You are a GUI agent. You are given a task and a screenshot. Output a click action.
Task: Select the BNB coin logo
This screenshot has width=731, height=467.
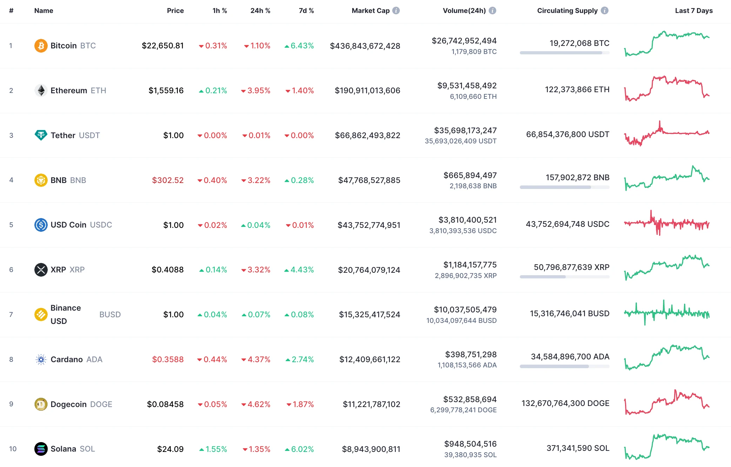coord(41,180)
